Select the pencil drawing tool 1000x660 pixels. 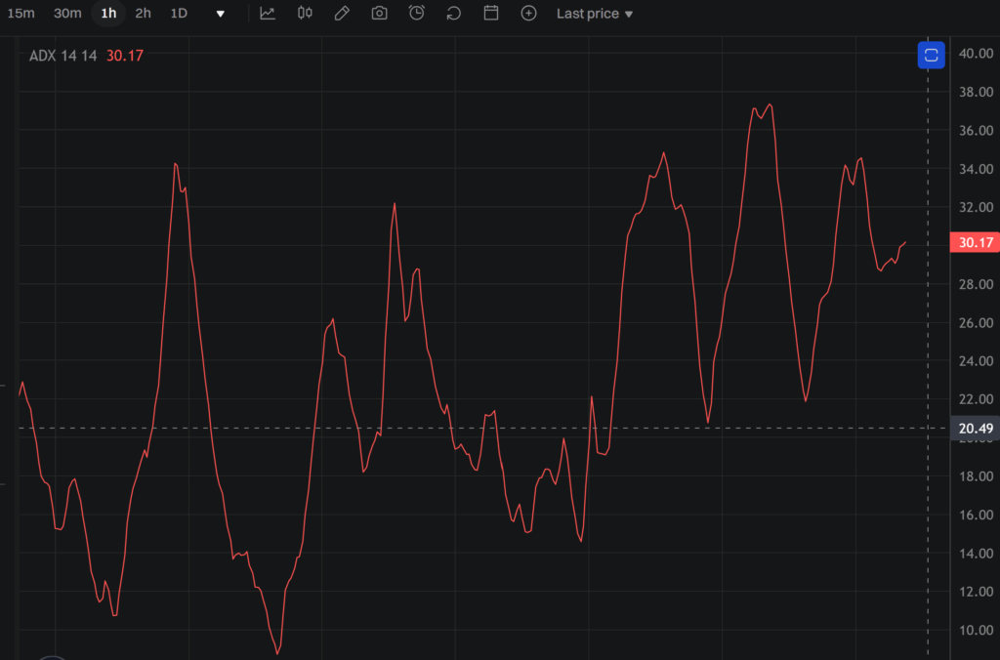point(342,14)
